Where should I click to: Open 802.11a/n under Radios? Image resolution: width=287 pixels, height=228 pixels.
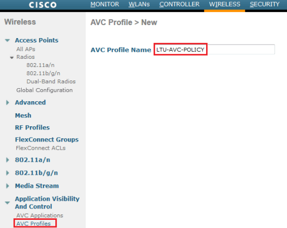click(x=41, y=65)
